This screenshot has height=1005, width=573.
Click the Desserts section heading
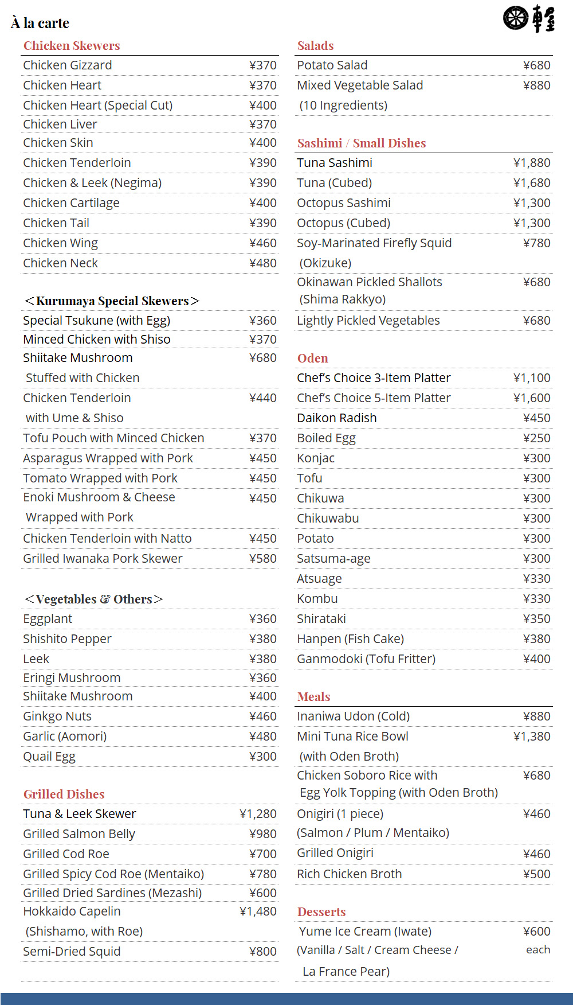(x=321, y=912)
